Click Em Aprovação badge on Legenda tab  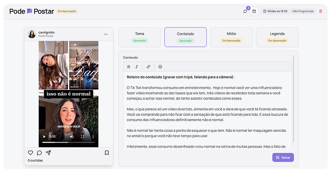pyautogui.click(x=277, y=41)
